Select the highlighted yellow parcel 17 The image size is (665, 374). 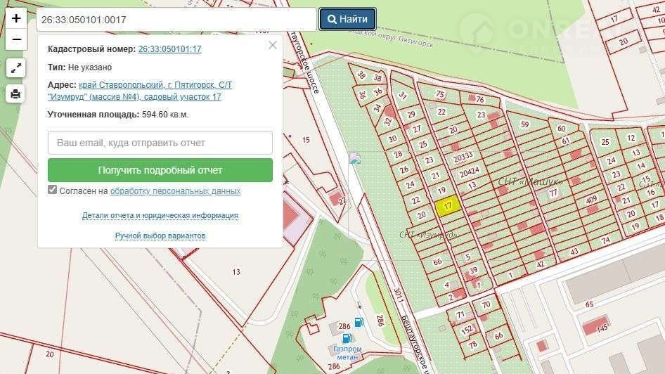[x=448, y=205]
